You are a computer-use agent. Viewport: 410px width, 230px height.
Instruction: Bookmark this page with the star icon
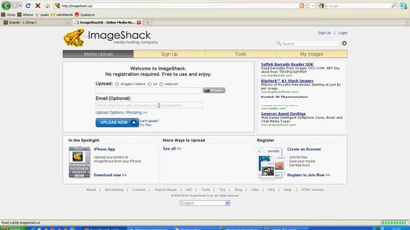307,6
